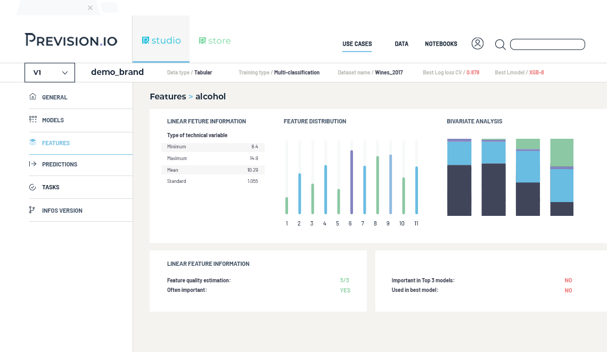Click the Tasks checkmark icon in sidebar
This screenshot has width=607, height=352.
pos(33,187)
